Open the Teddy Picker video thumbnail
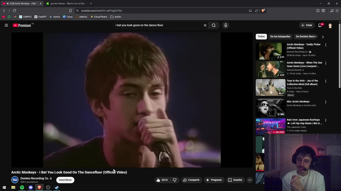The height and width of the screenshot is (191, 341). [x=270, y=51]
